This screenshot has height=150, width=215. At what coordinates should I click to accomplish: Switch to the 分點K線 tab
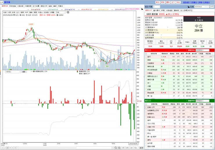coord(20,6)
